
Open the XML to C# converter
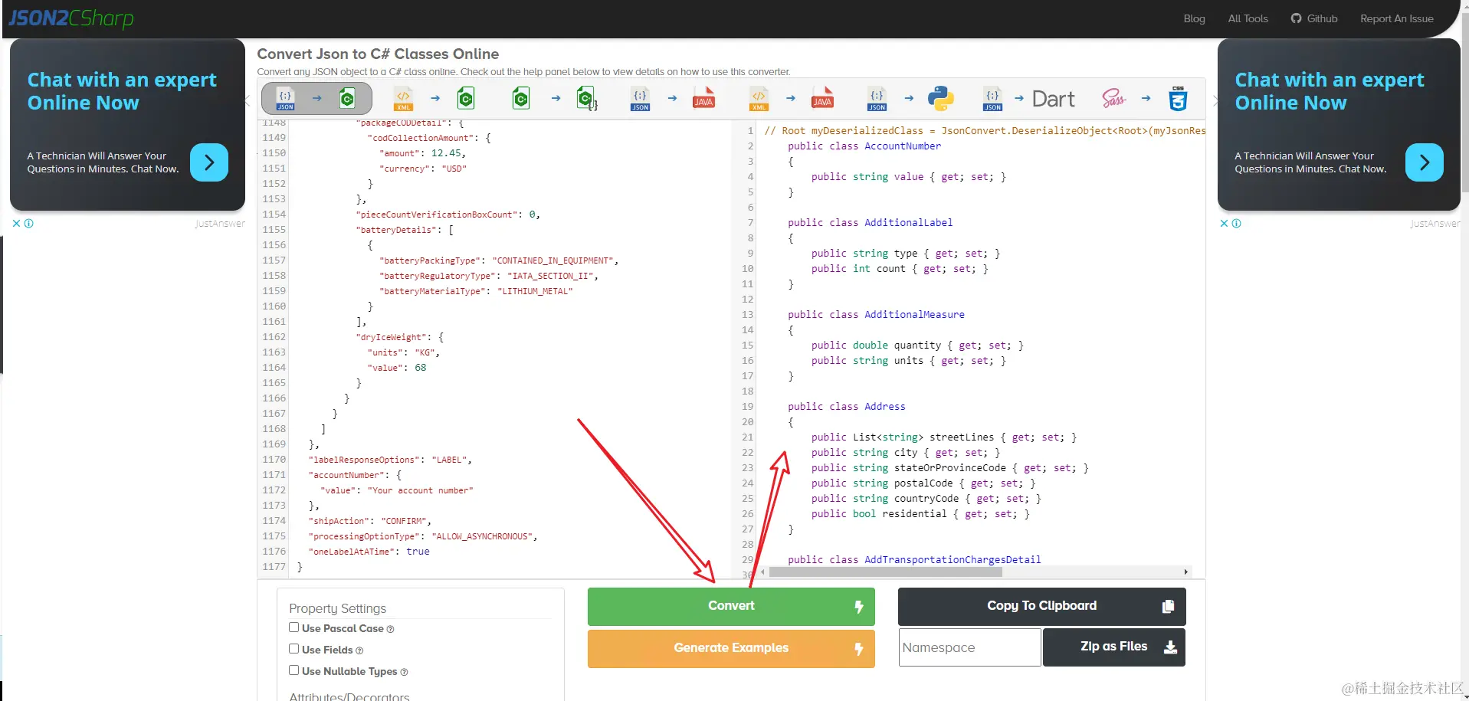pos(434,98)
